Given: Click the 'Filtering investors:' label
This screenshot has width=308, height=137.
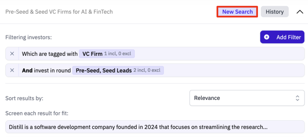Looking at the screenshot, I should 29,37.
